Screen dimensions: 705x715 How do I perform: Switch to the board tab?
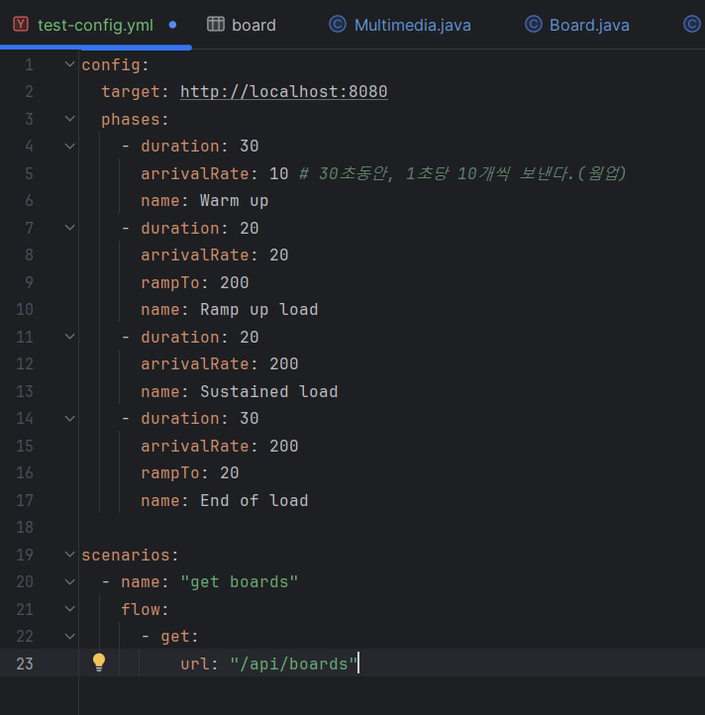(253, 25)
